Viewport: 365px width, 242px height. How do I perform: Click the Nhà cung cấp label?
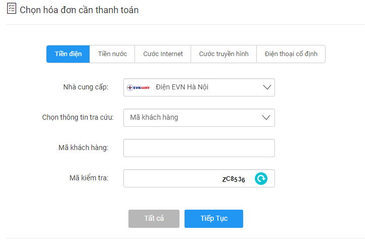coord(85,87)
